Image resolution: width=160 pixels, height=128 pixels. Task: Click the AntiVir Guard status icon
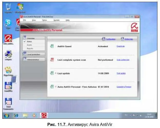click(52, 46)
